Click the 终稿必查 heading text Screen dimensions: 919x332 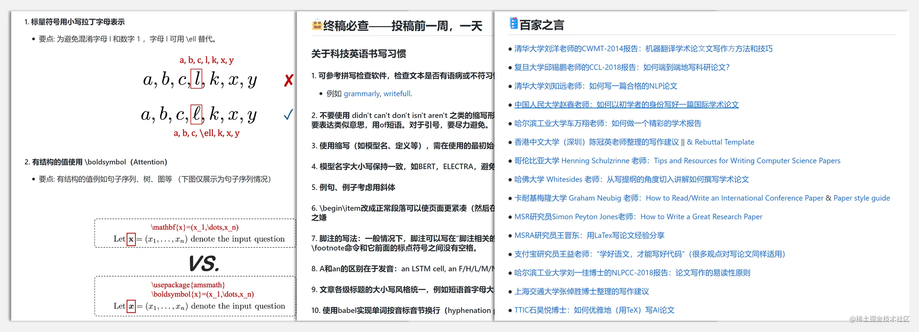click(x=402, y=26)
